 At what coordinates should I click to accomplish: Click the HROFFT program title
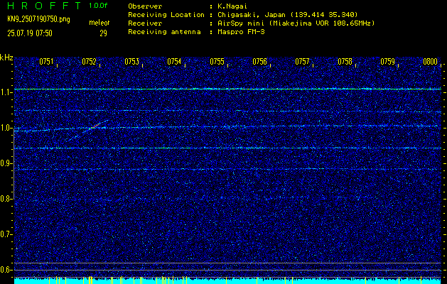(44, 6)
